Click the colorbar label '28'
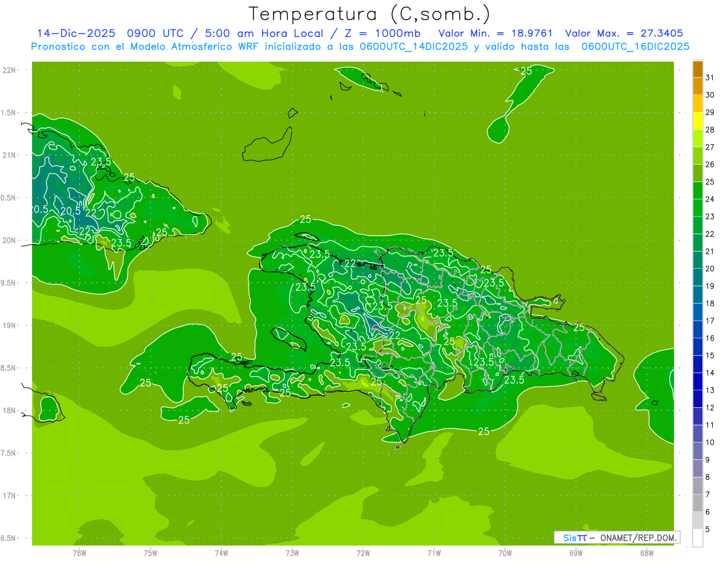726x561 pixels. click(710, 130)
